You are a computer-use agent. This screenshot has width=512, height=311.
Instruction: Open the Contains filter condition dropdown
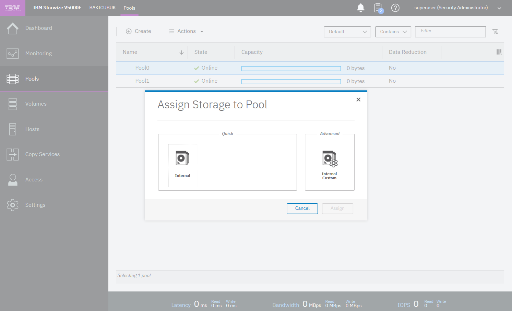(393, 32)
